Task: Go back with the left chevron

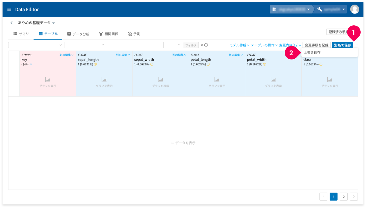Action: coord(12,23)
